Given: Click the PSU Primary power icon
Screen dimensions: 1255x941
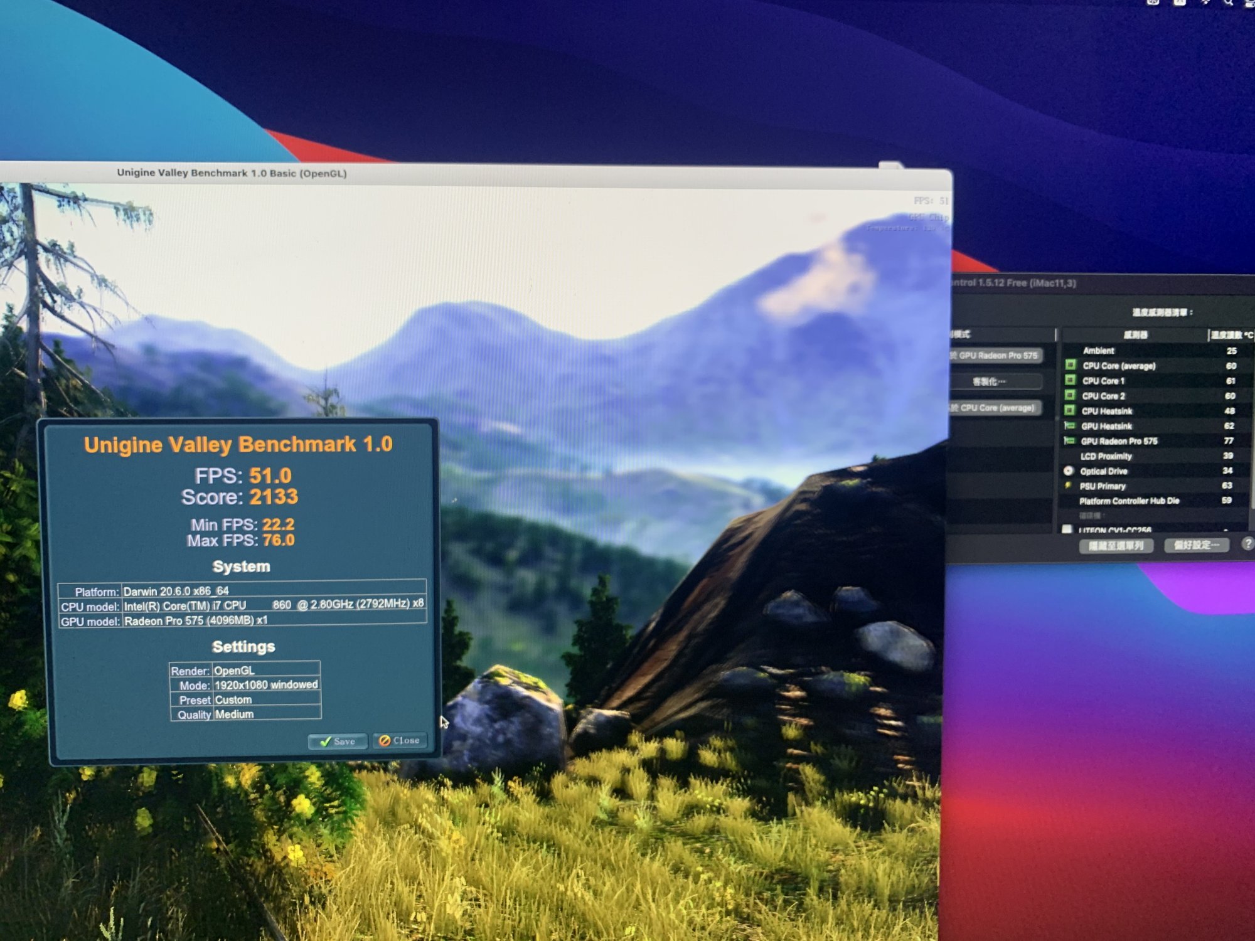Looking at the screenshot, I should pyautogui.click(x=1068, y=486).
